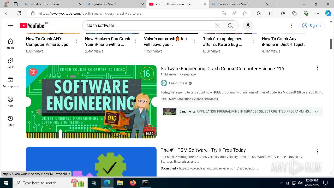Open File Explorer from taskbar
Image resolution: width=334 pixels, height=188 pixels.
click(120, 183)
